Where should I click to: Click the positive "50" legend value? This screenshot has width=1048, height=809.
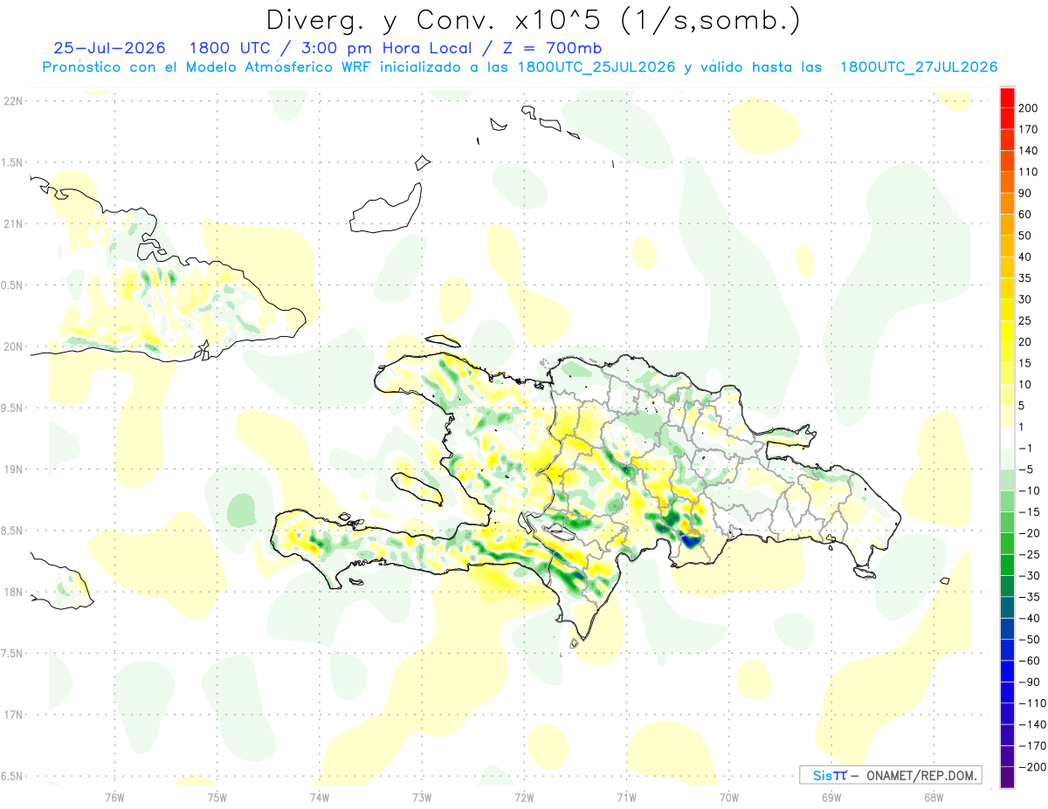(x=1025, y=236)
